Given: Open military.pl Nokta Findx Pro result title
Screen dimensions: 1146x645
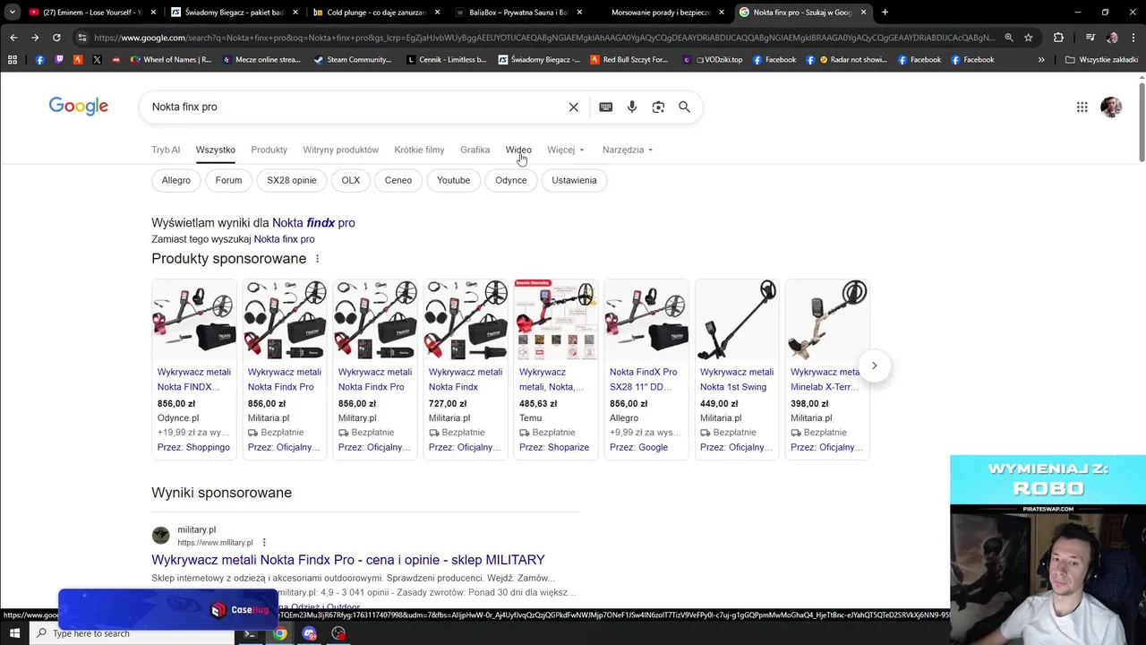Looking at the screenshot, I should pos(348,560).
